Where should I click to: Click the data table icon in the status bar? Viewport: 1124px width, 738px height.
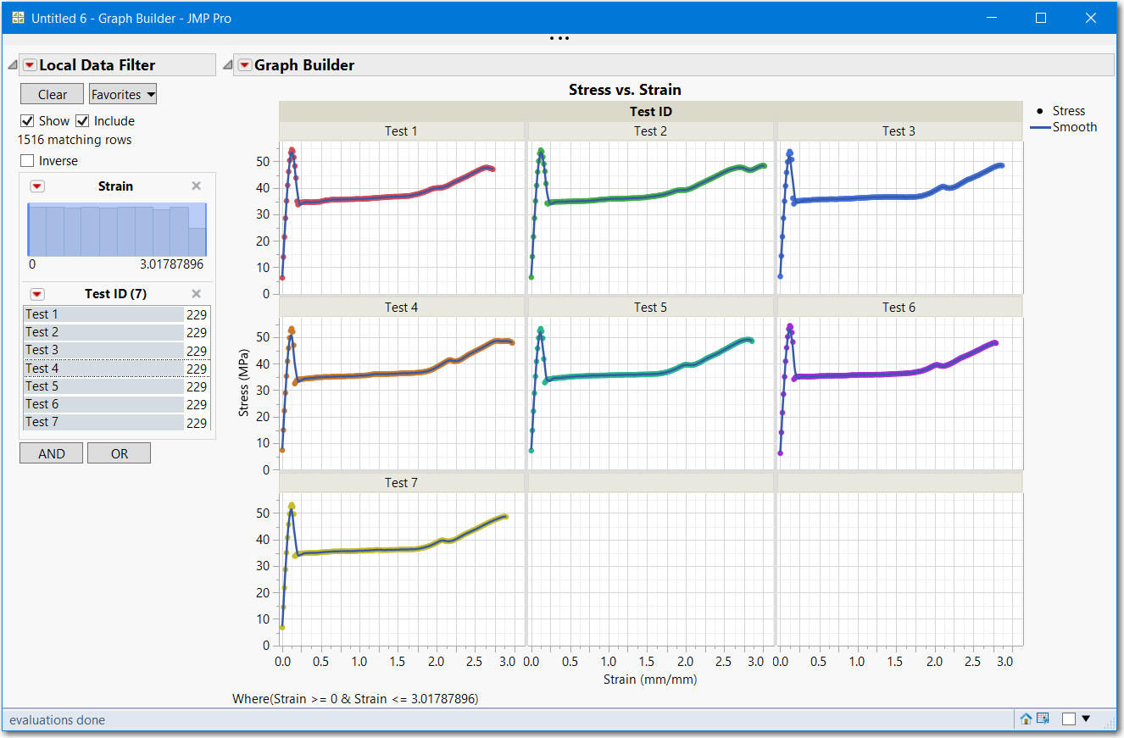1041,719
